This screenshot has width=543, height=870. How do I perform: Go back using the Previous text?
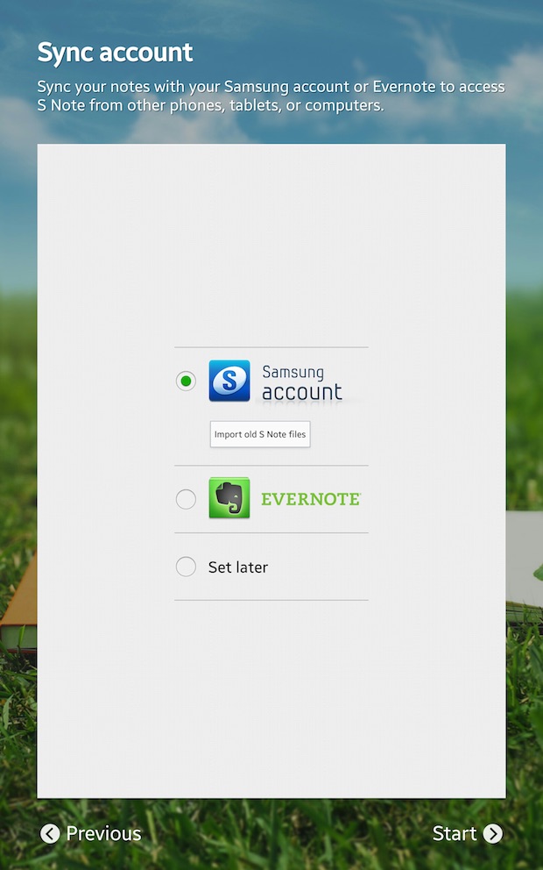tap(103, 833)
